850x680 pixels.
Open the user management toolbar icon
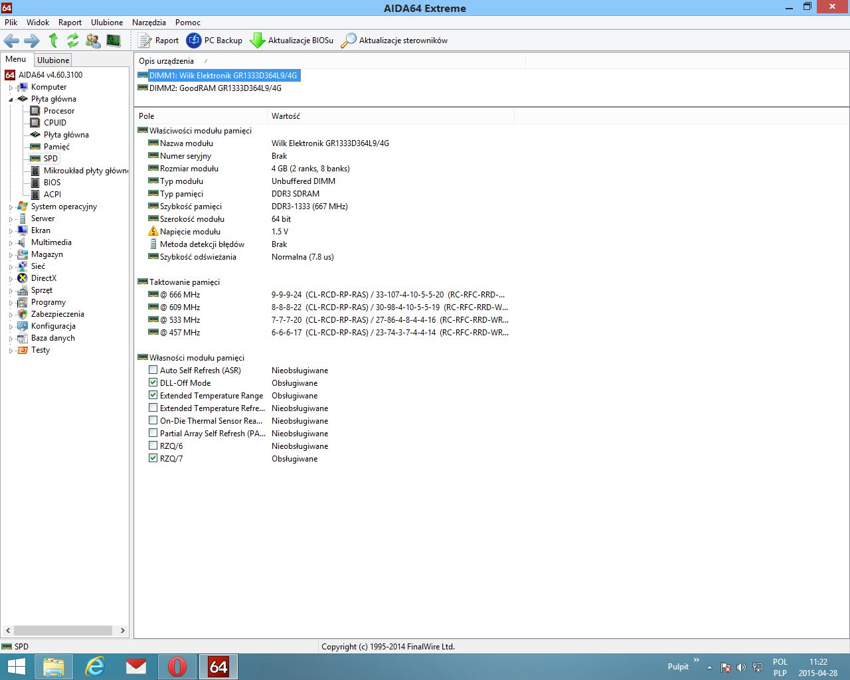(93, 41)
